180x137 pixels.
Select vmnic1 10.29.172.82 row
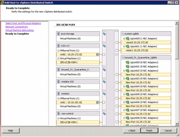click(x=146, y=51)
